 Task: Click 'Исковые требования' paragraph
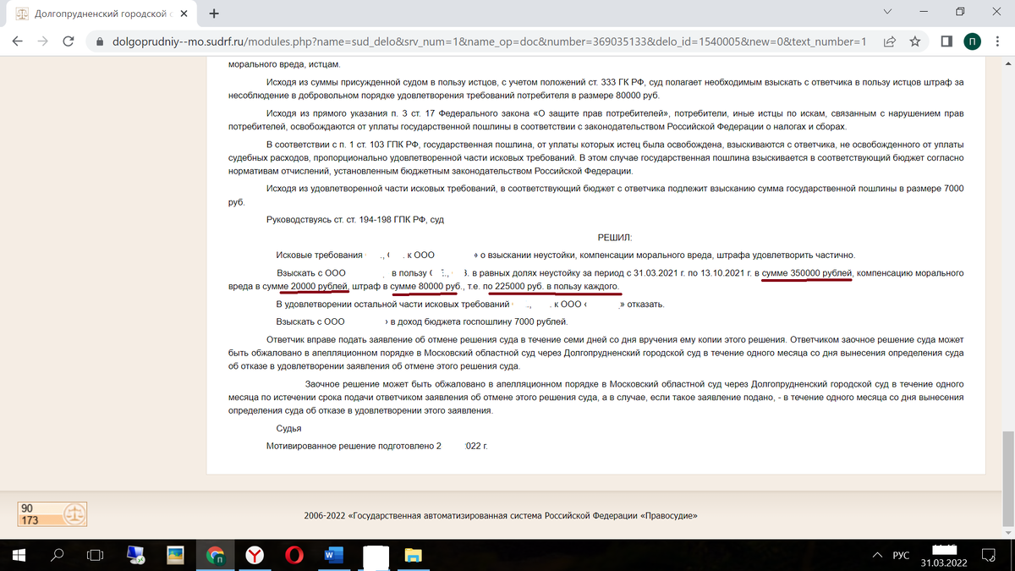tap(566, 255)
